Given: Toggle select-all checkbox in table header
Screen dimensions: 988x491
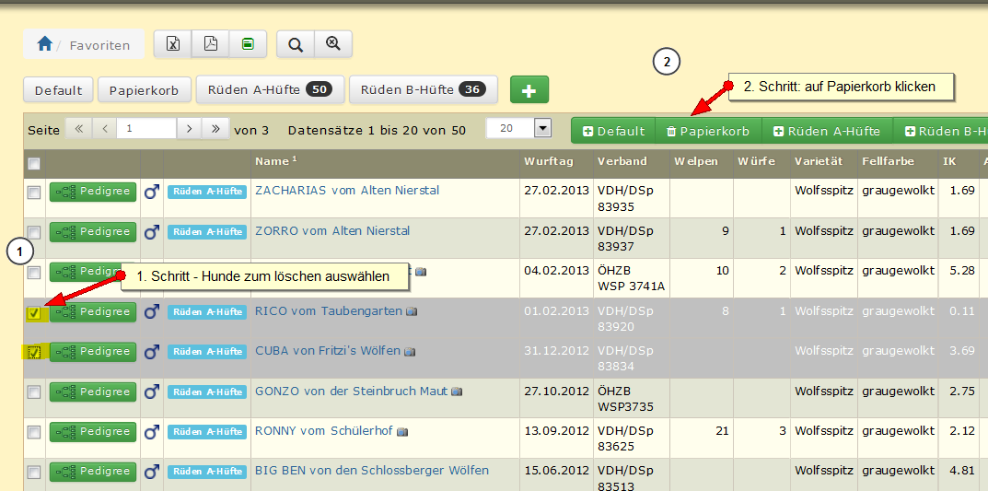Looking at the screenshot, I should tap(34, 163).
